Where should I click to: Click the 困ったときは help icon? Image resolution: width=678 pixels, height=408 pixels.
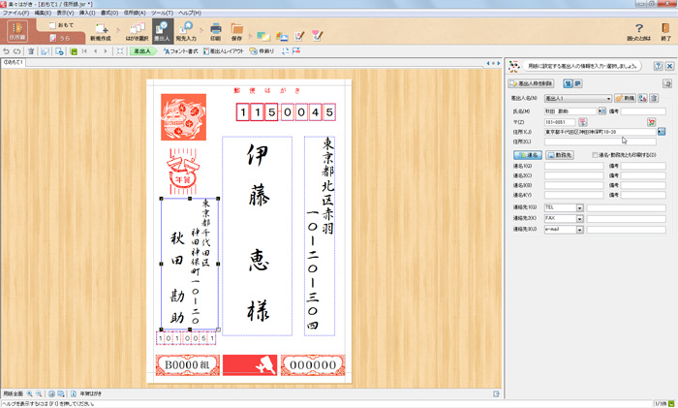coord(638,33)
